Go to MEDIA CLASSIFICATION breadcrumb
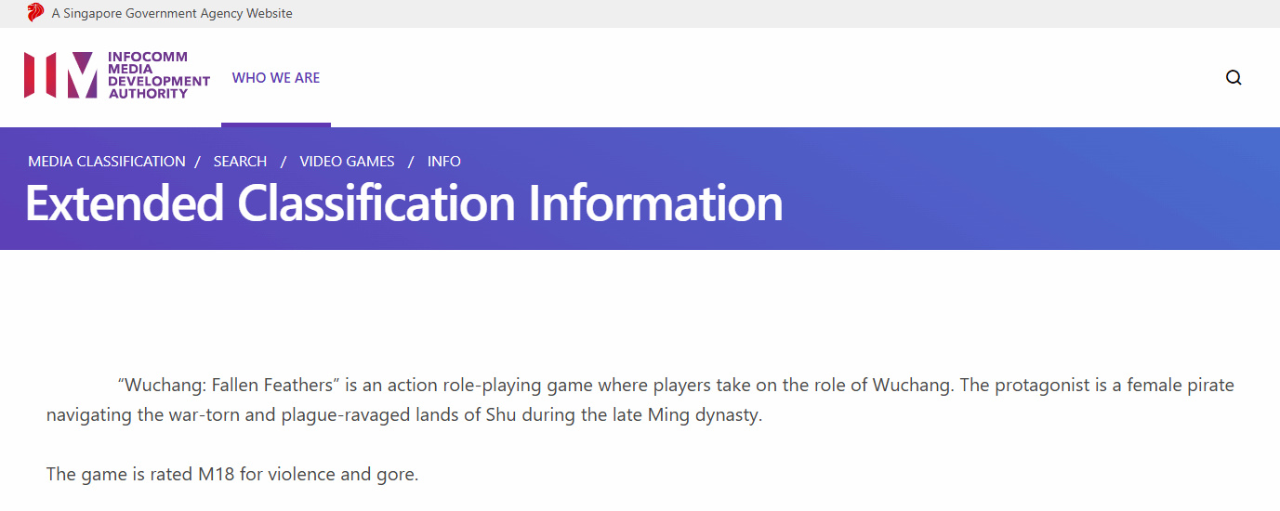This screenshot has width=1280, height=511. (107, 162)
